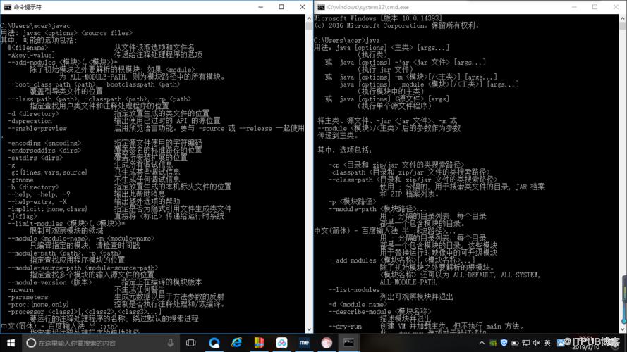This screenshot has height=352, width=627.
Task: Toggle the English input method indicator
Action: pos(548,343)
